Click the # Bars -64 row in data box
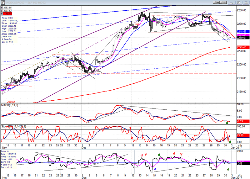The height and width of the screenshot is (179, 250). pyautogui.click(x=7, y=39)
